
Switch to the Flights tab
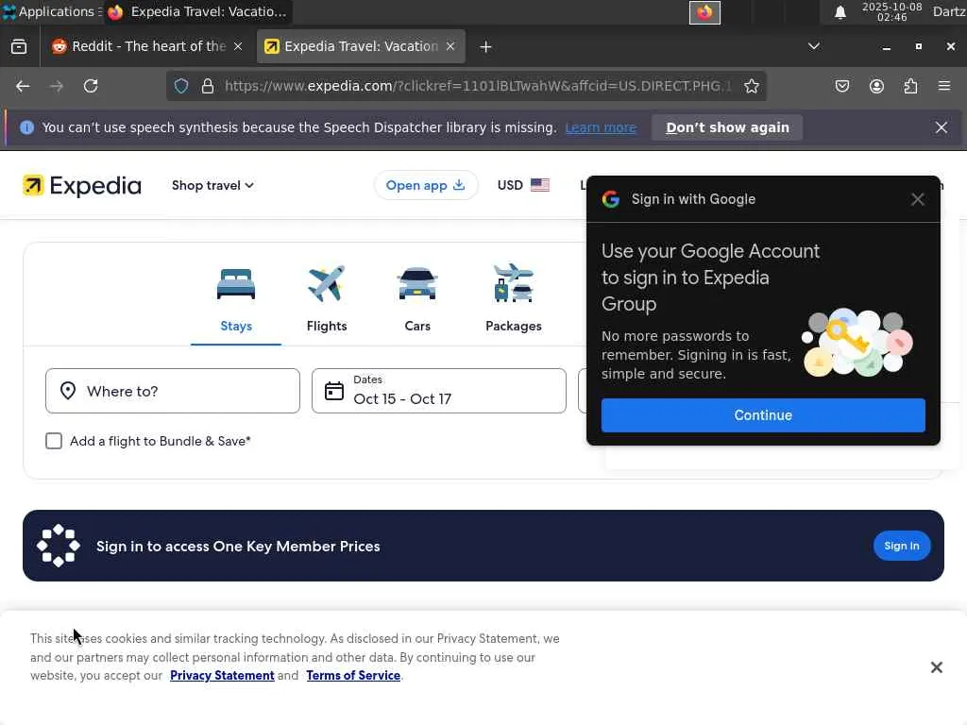(x=326, y=300)
